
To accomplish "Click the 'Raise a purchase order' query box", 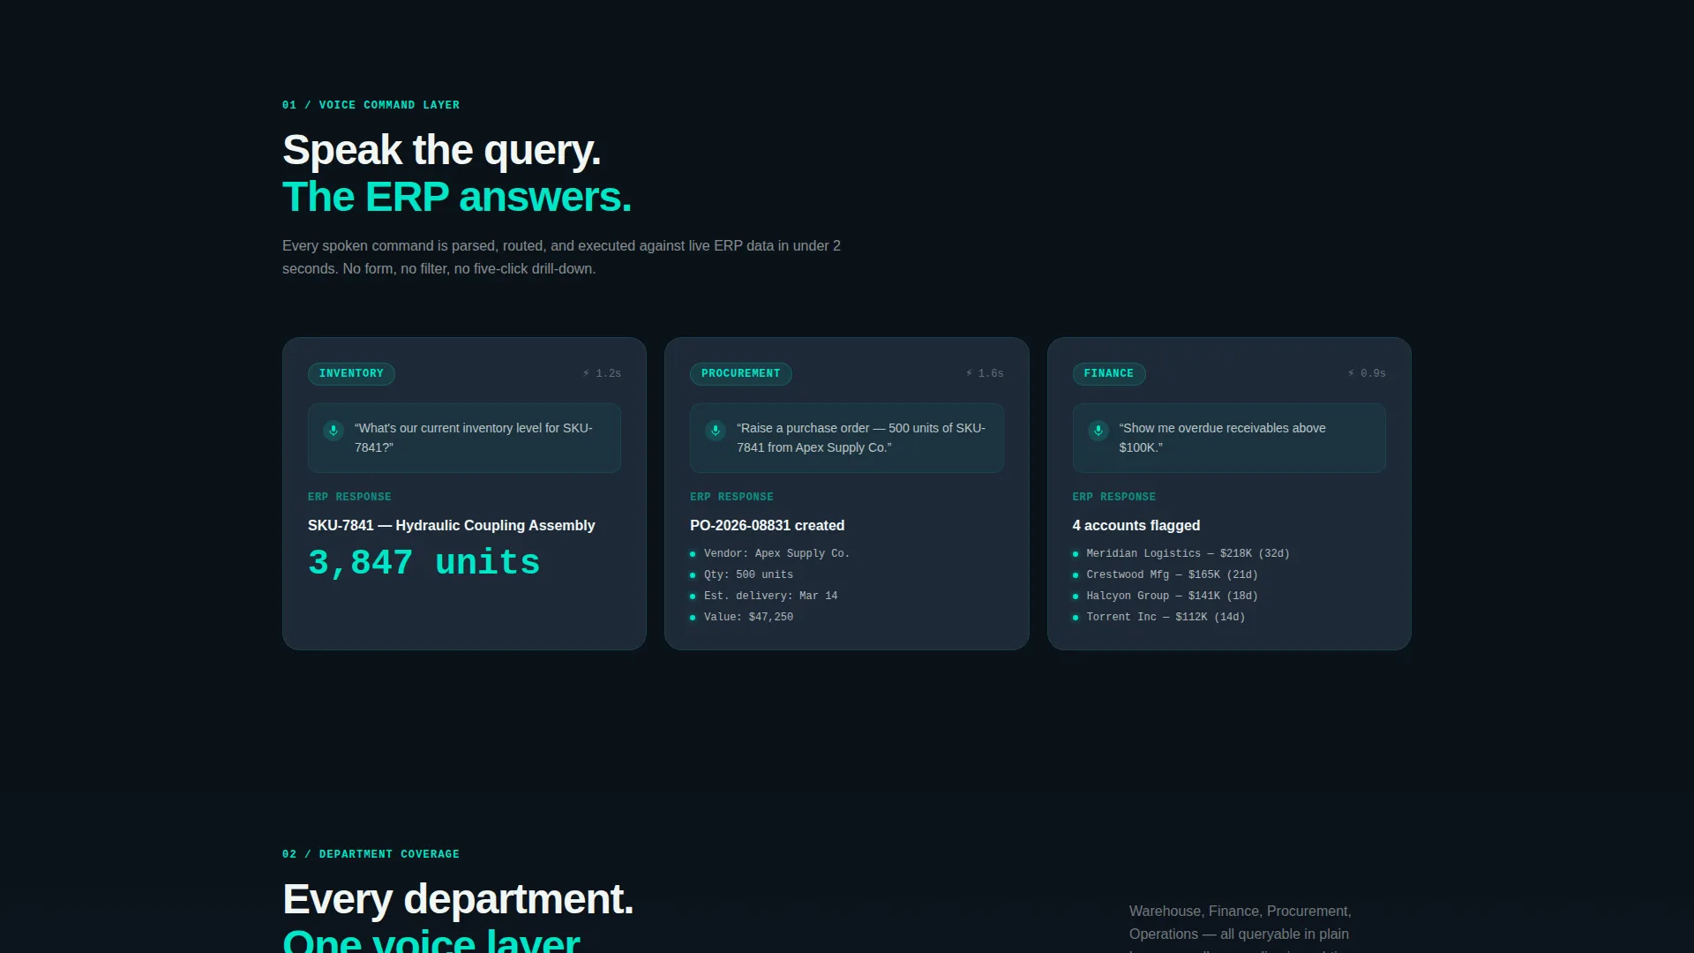I will (x=847, y=438).
